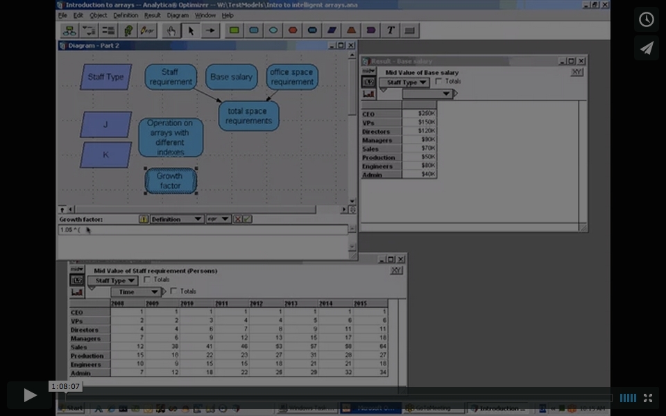This screenshot has width=666, height=416.
Task: Toggle Totals checkbox in Base salary result
Action: (438, 82)
